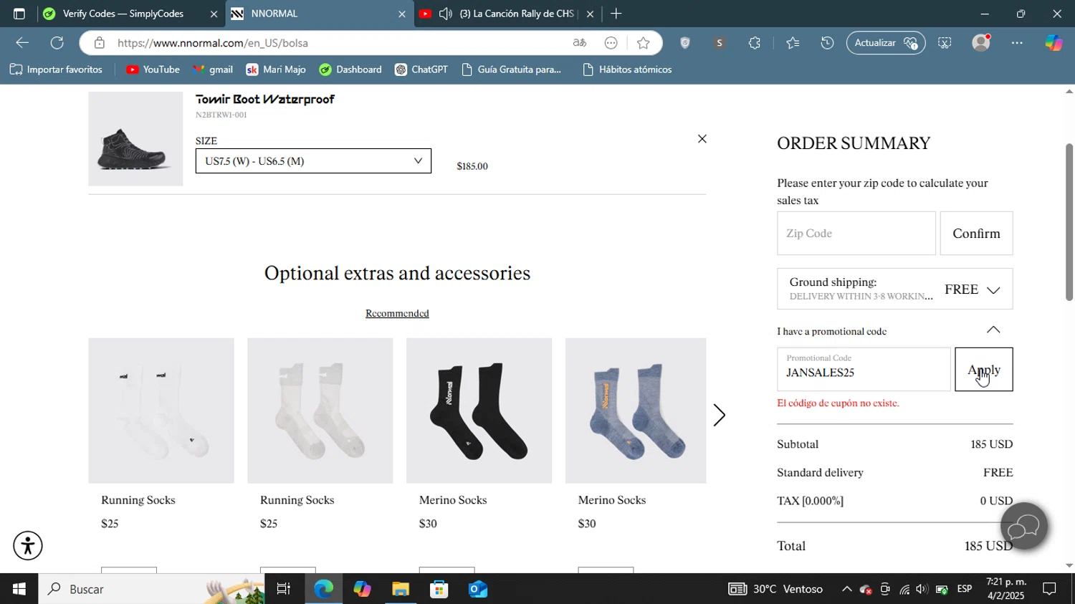The width and height of the screenshot is (1075, 604).
Task: Apply the promotional code
Action: tap(983, 370)
